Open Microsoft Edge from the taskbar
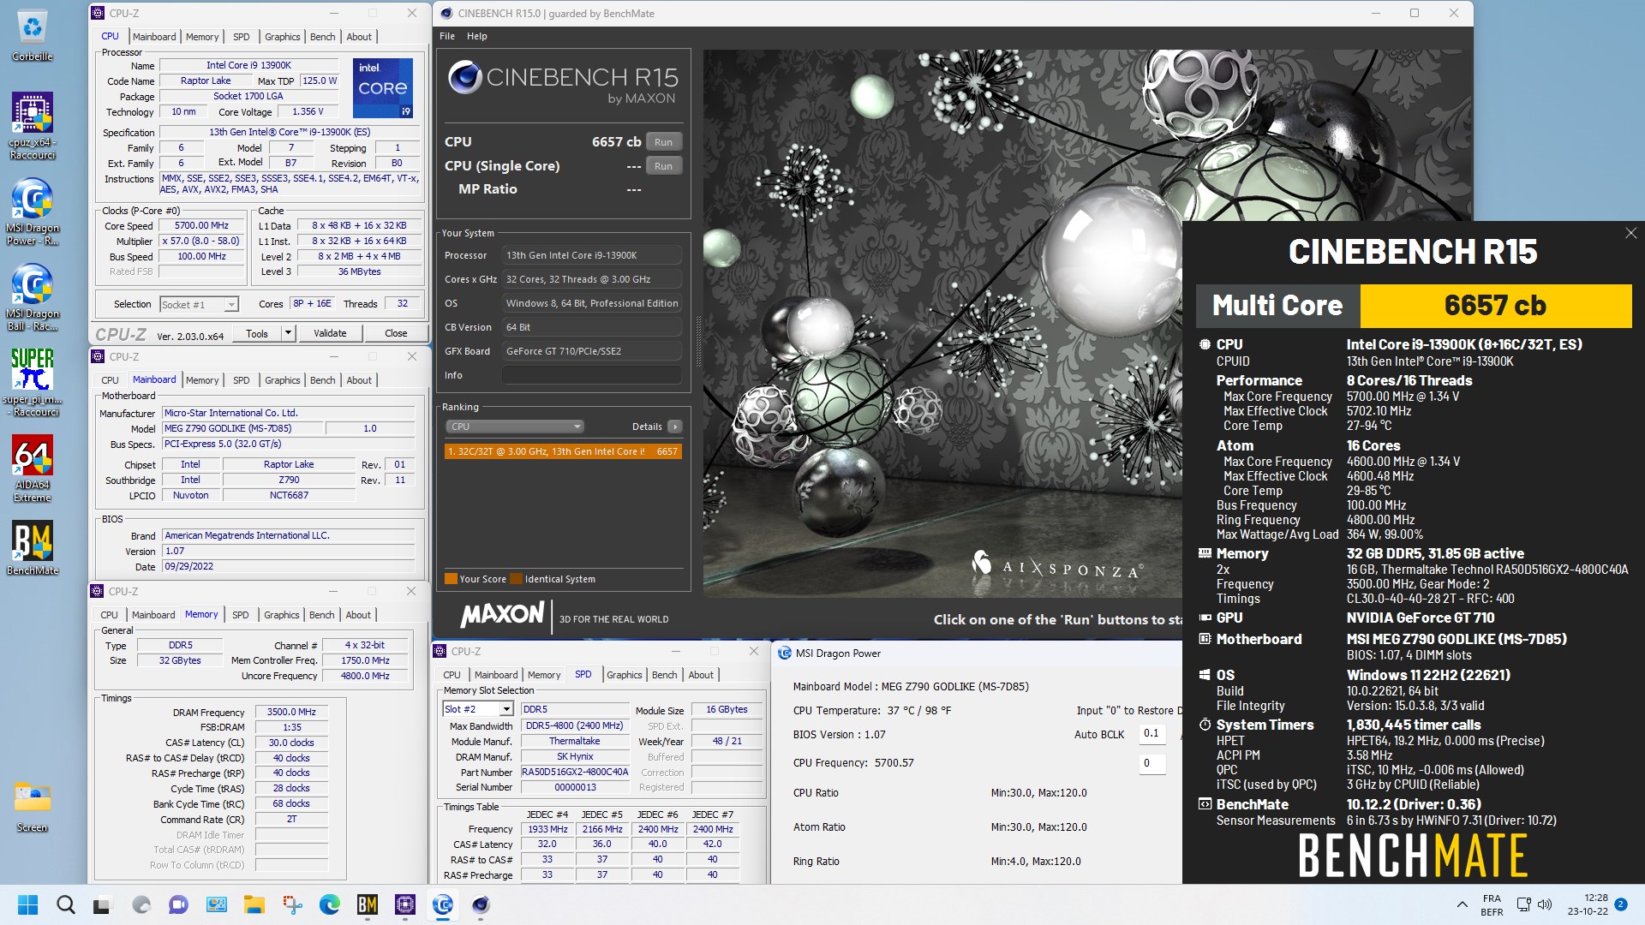The width and height of the screenshot is (1645, 925). (330, 904)
